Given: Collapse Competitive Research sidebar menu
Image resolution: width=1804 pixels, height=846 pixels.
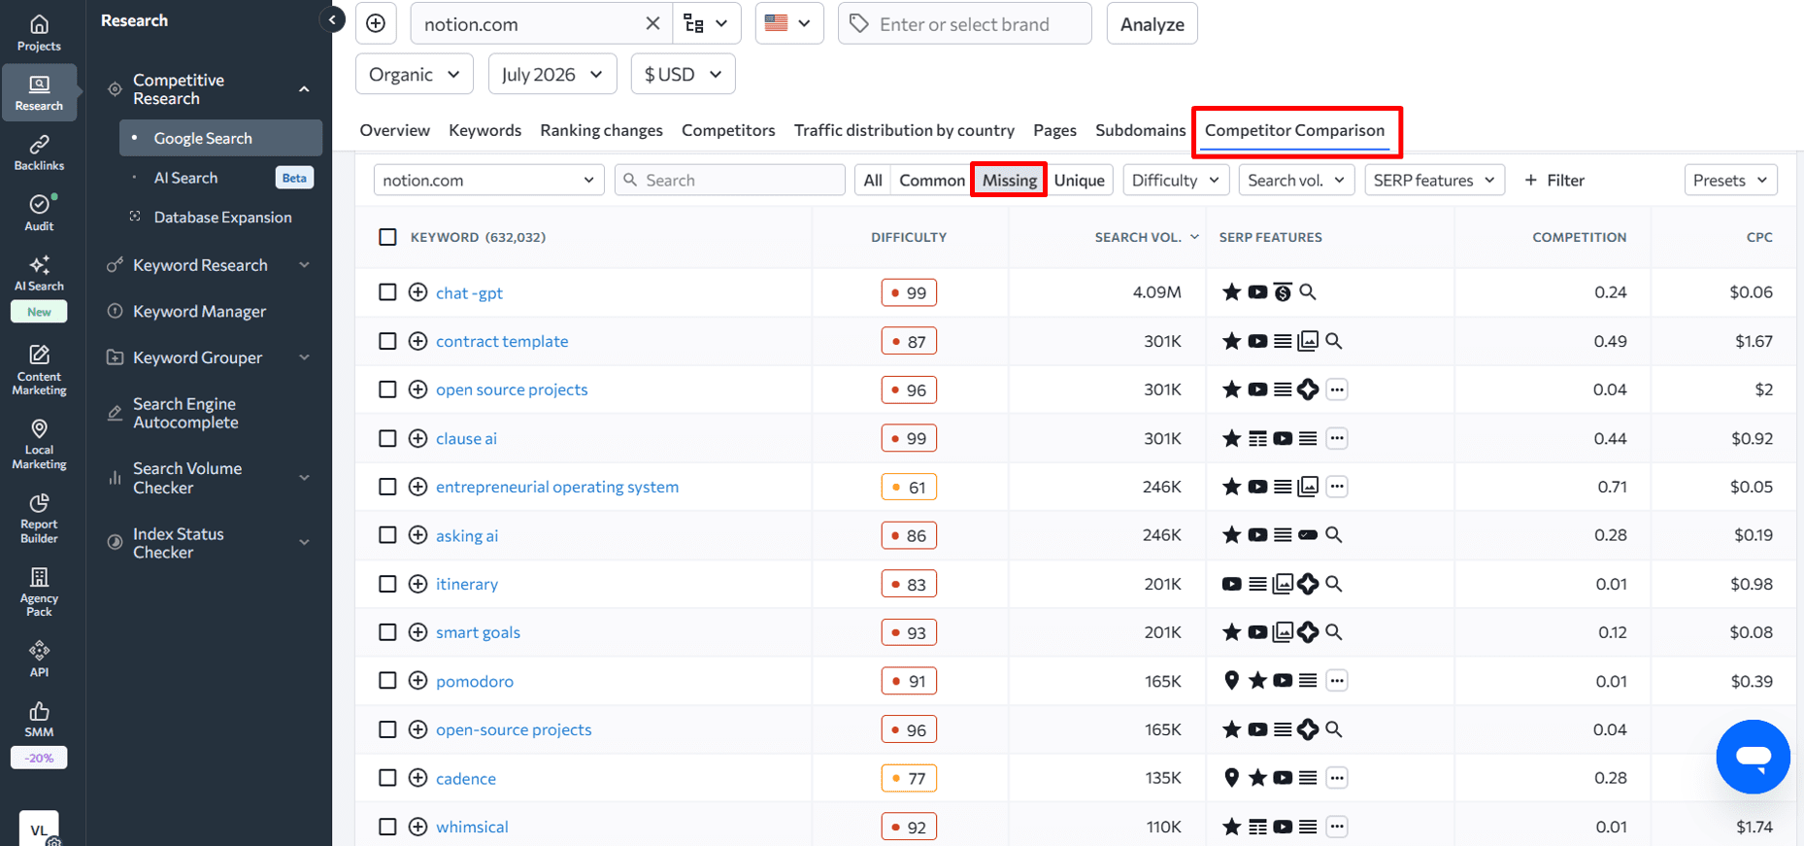Looking at the screenshot, I should [304, 89].
